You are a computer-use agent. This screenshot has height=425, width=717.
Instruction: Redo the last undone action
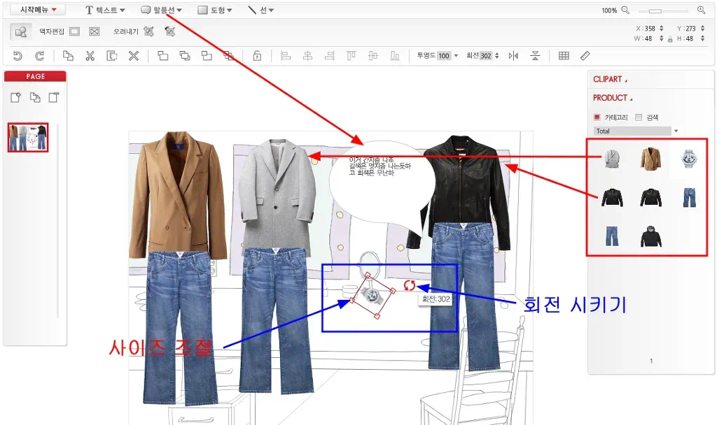[x=40, y=56]
